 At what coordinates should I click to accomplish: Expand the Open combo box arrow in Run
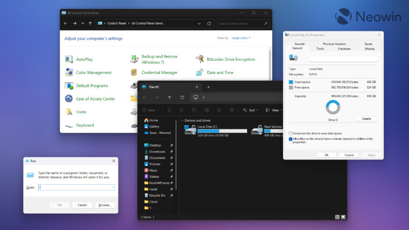pos(112,188)
